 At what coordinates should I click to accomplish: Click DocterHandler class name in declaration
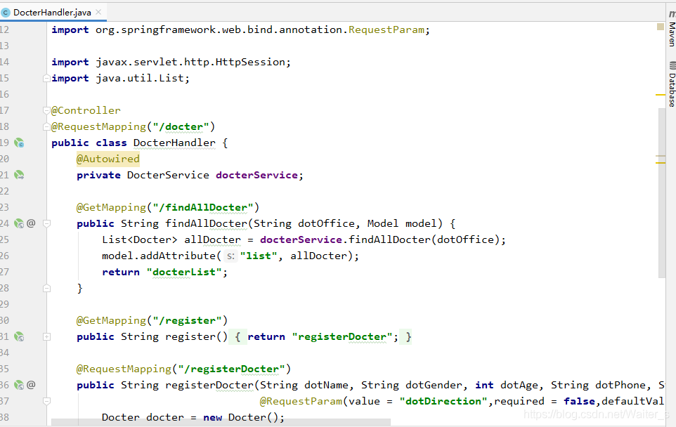pos(174,143)
